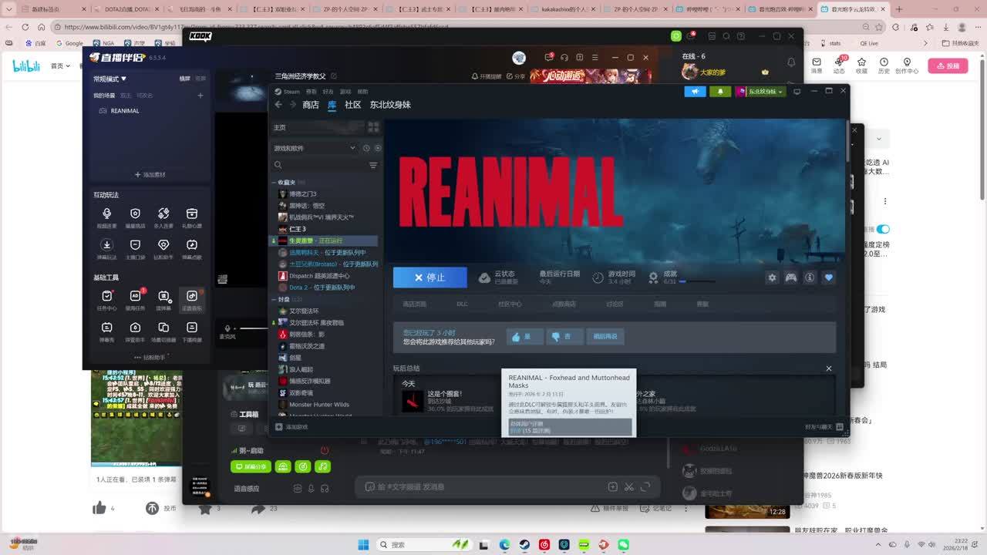Open REANIMAL game settings gear icon
Screen dimensions: 987x555
pyautogui.click(x=772, y=277)
